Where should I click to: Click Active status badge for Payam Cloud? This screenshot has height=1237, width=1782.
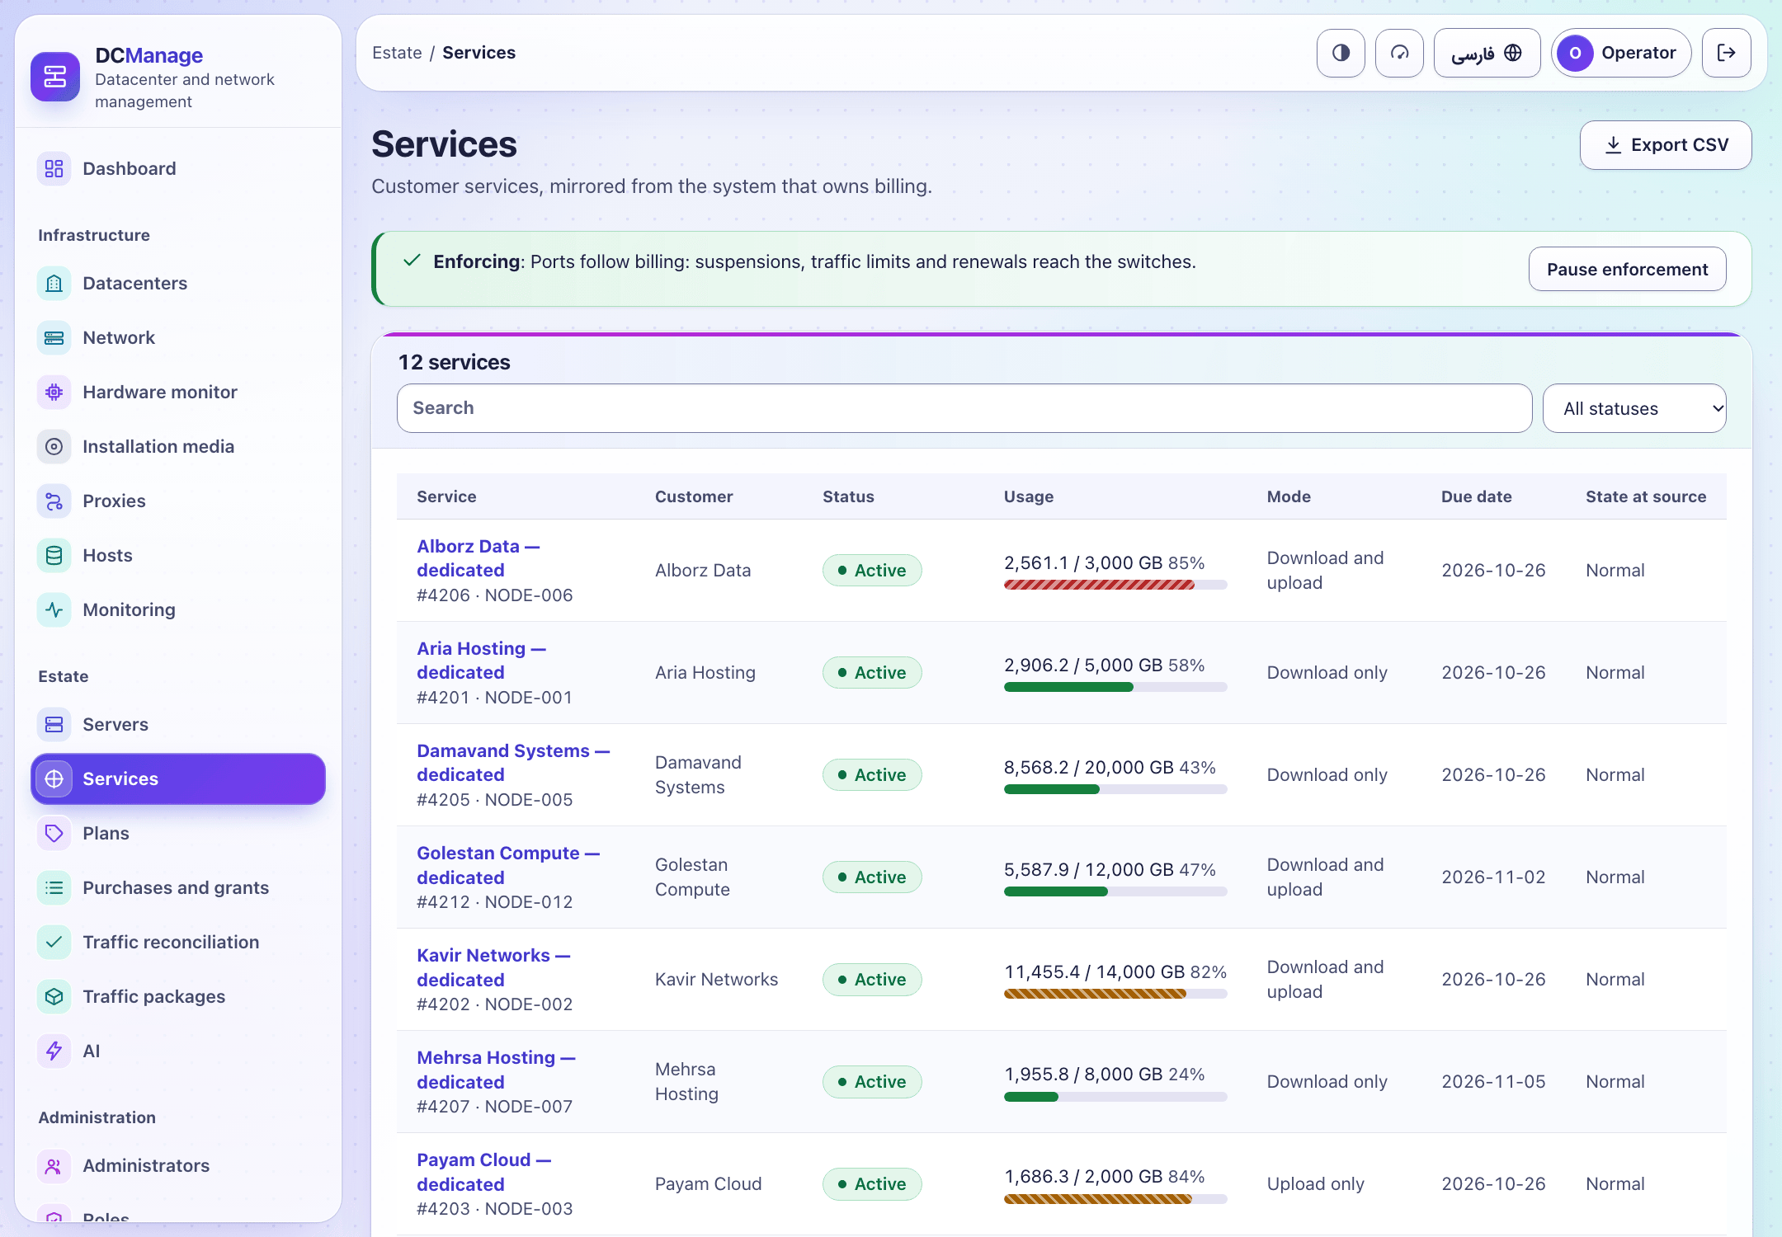click(872, 1184)
